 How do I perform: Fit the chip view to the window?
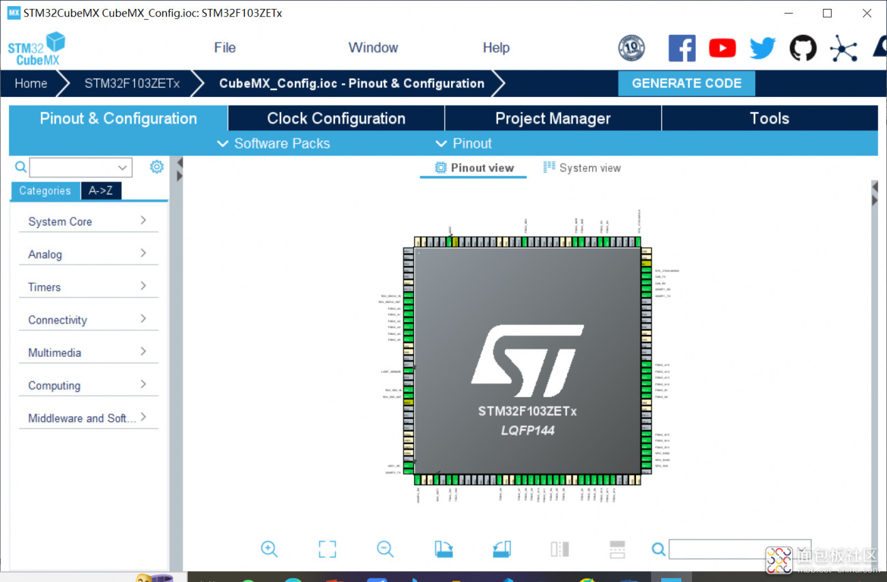[328, 549]
